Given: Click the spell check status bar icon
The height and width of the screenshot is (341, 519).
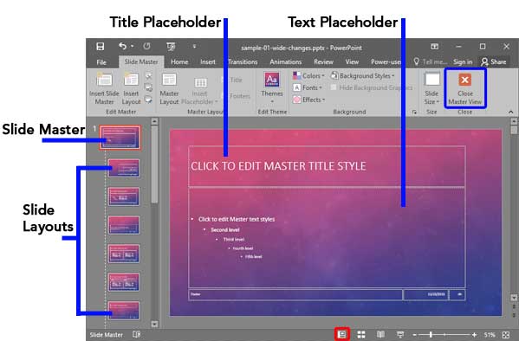Looking at the screenshot, I should 136,334.
